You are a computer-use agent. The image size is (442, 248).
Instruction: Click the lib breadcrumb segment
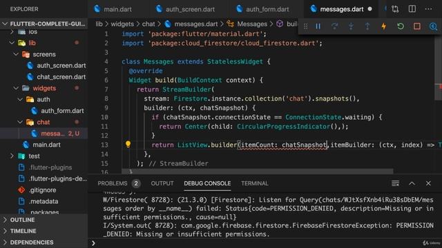pyautogui.click(x=99, y=24)
